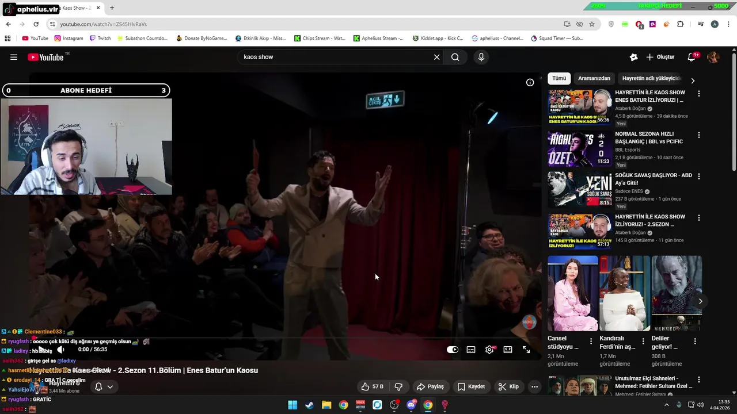Open options for BBL vs PCIFIC video

pos(699,135)
